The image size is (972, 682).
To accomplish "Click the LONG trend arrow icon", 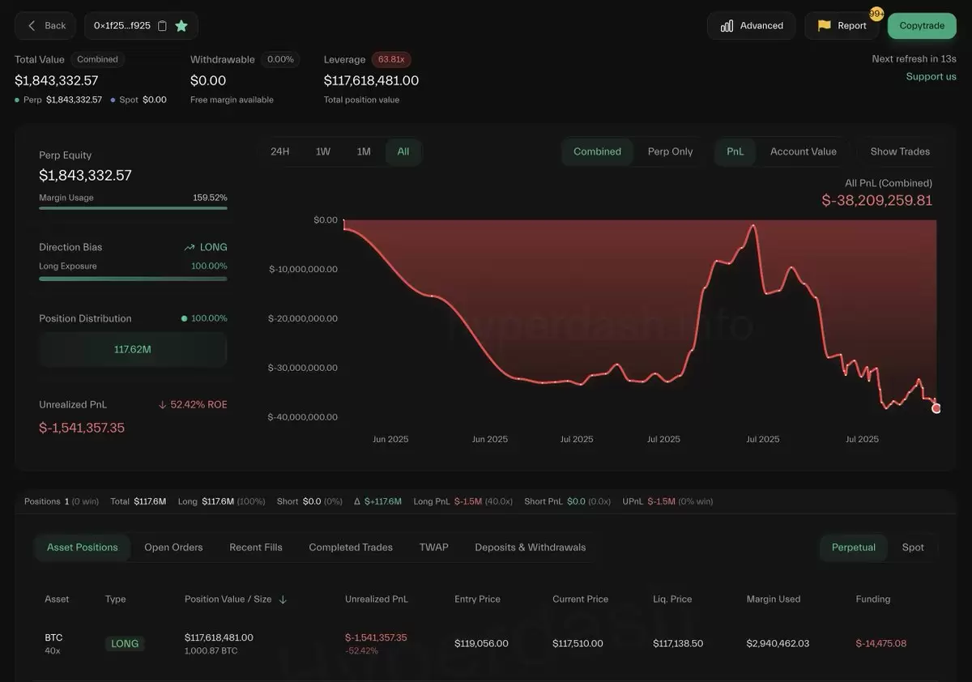I will [190, 248].
